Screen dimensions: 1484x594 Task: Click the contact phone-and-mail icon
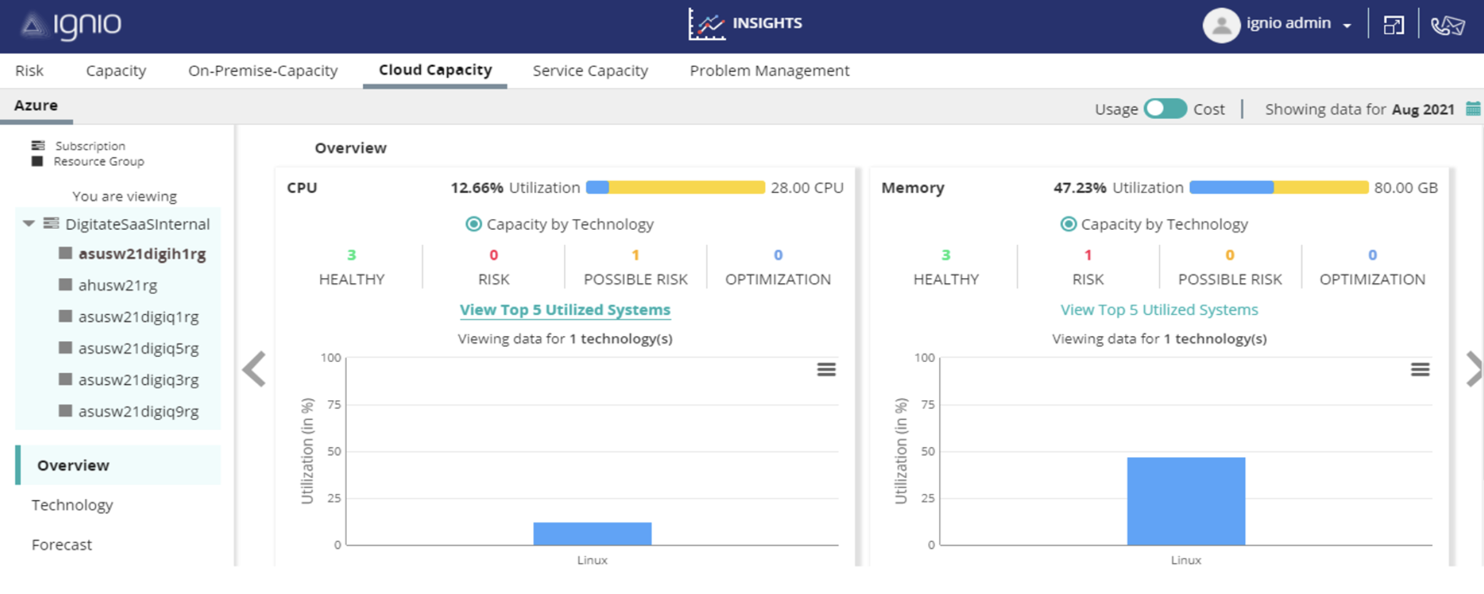click(x=1448, y=26)
